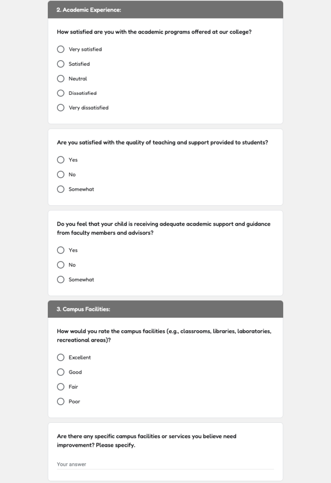
Task: Choose 'Fair' for campus facilities rating
Action: tap(61, 387)
